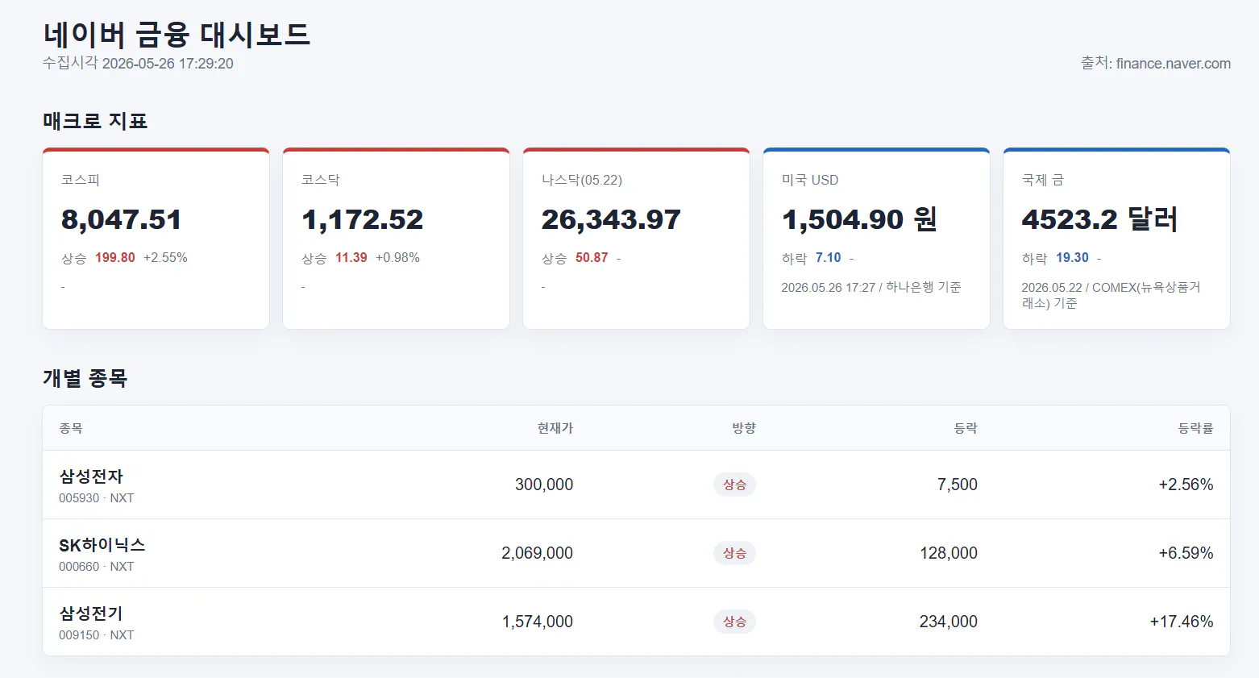Select the collection timestamp "수집시각 2026-05-26 17:29:20"
This screenshot has height=678, width=1259.
click(x=138, y=64)
